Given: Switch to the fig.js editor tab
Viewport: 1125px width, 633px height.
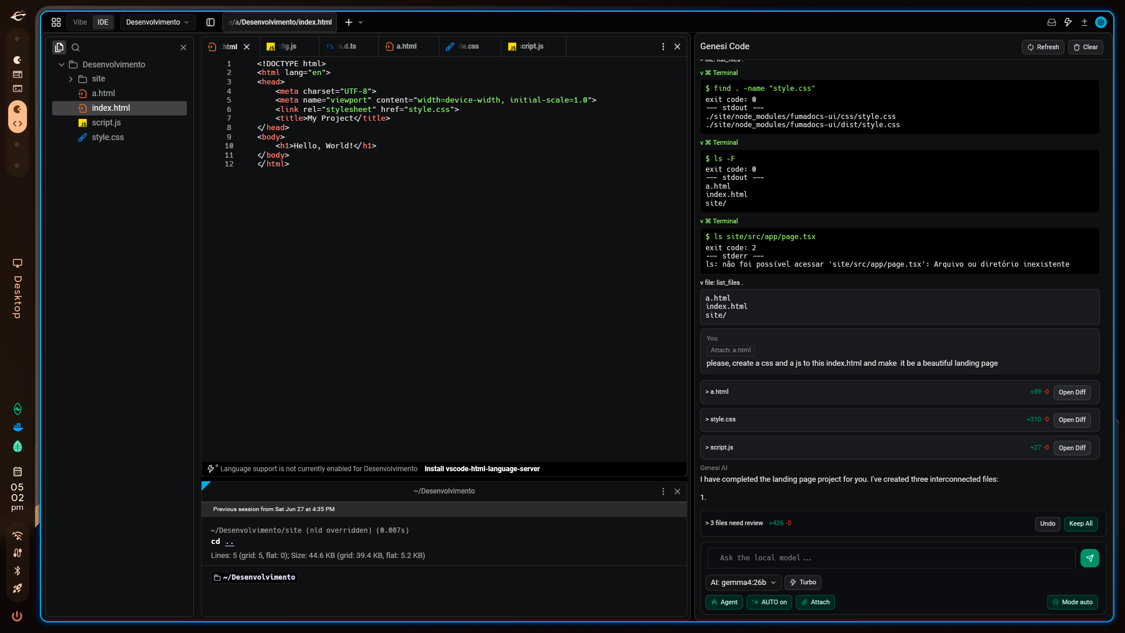Looking at the screenshot, I should coord(289,46).
